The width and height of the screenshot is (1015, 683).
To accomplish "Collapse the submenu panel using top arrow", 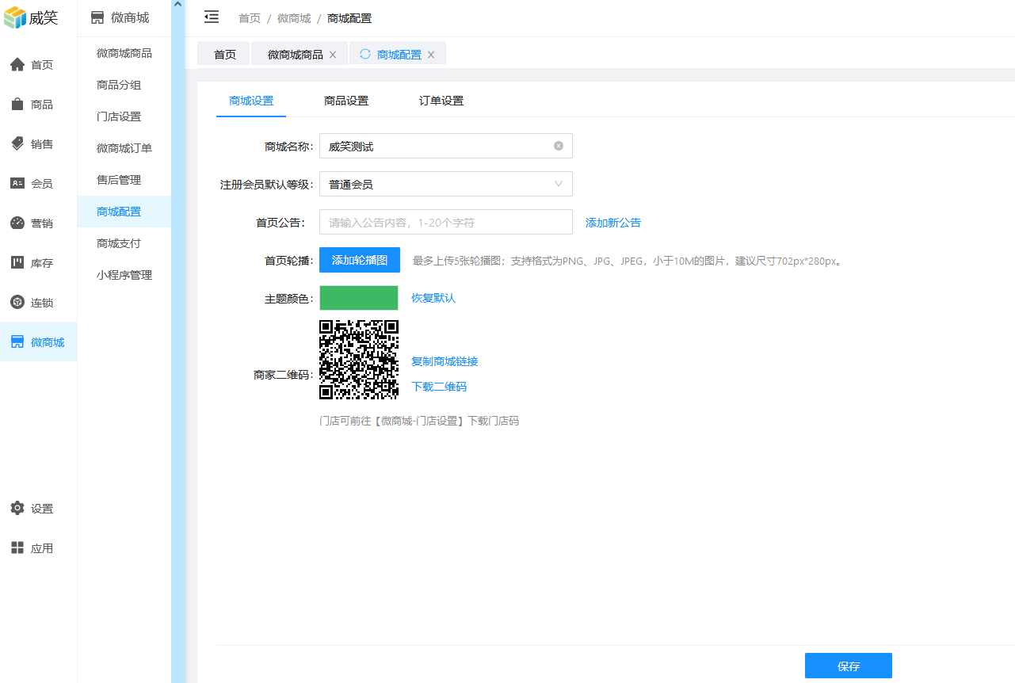I will (x=177, y=6).
